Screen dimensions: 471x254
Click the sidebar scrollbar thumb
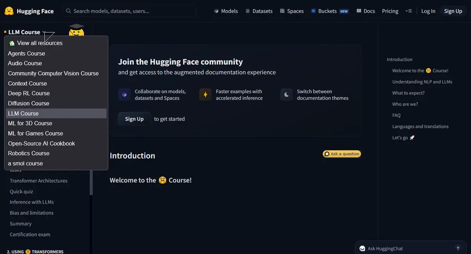[91, 182]
